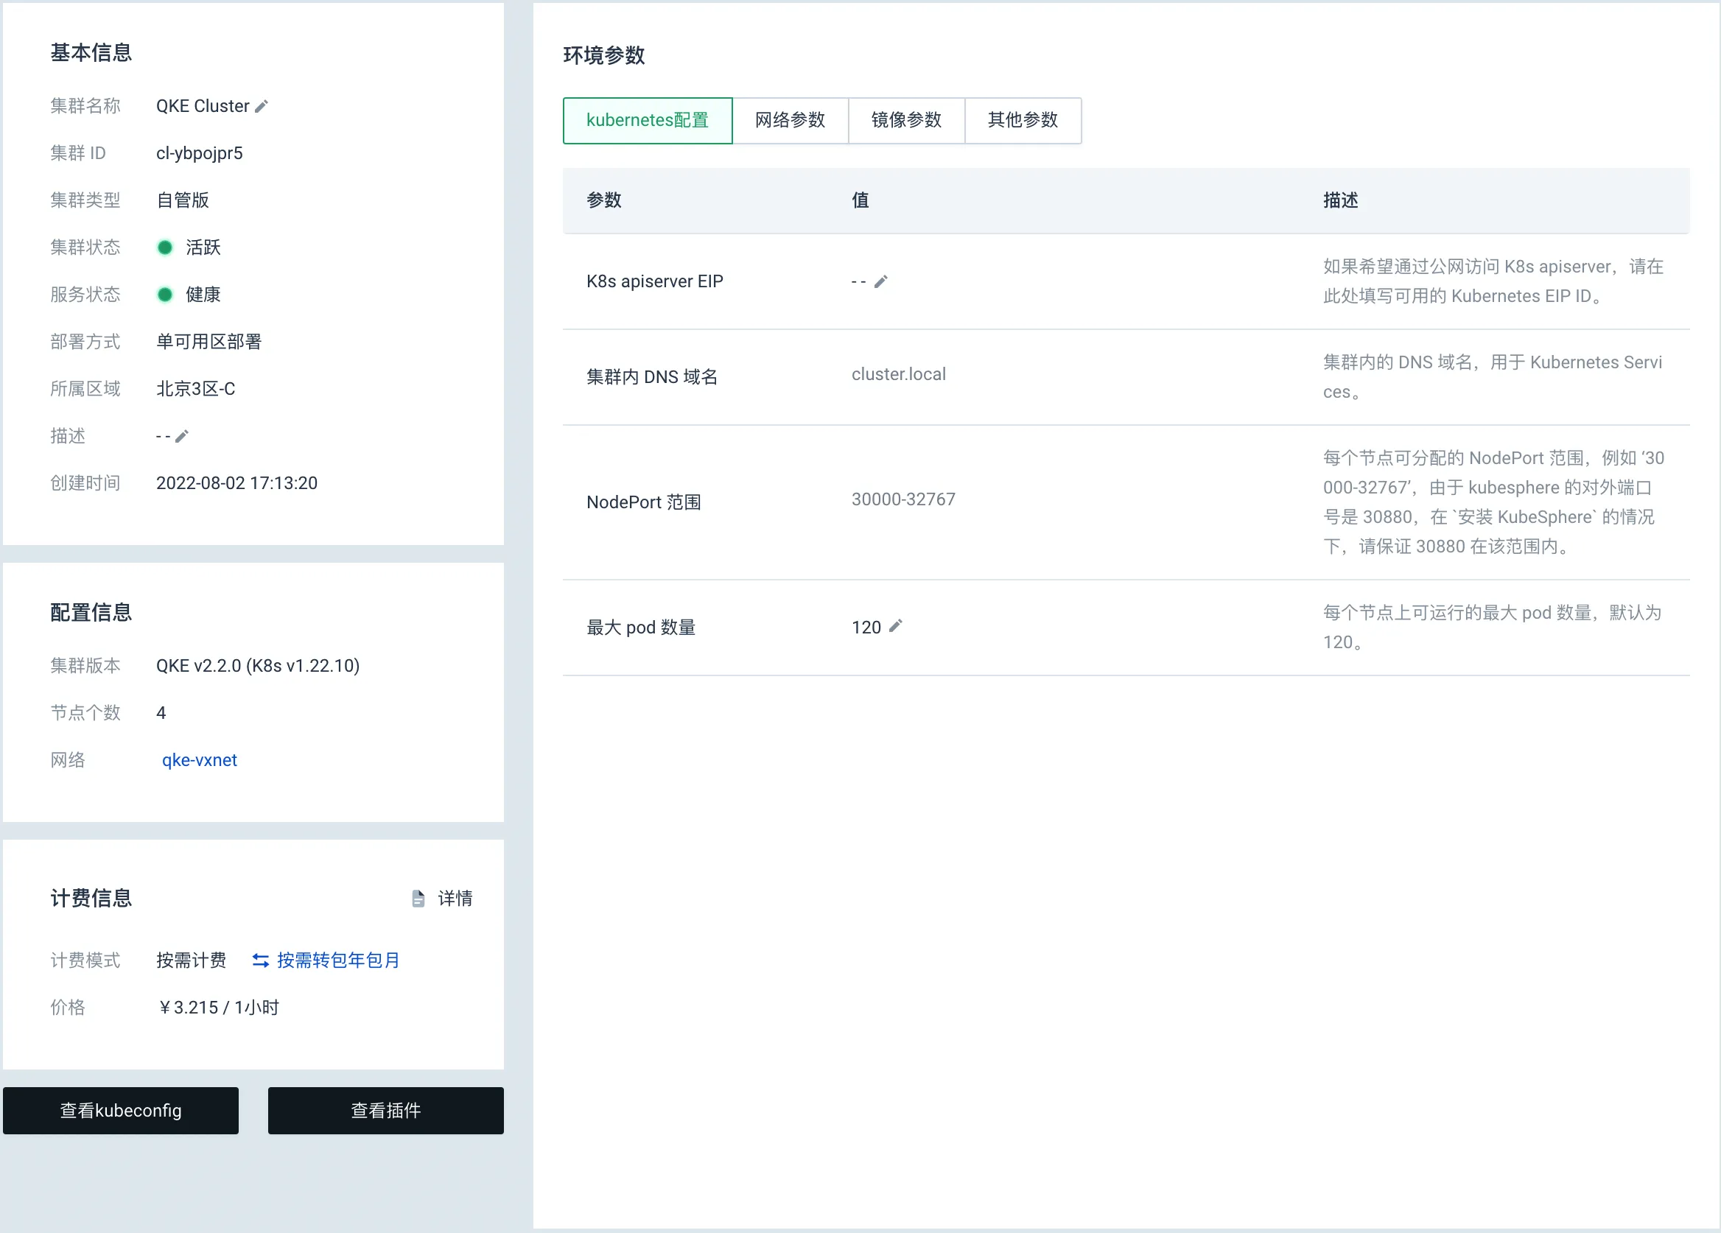
Task: Click the K8s apiserver EIP parameter name
Action: (x=655, y=281)
